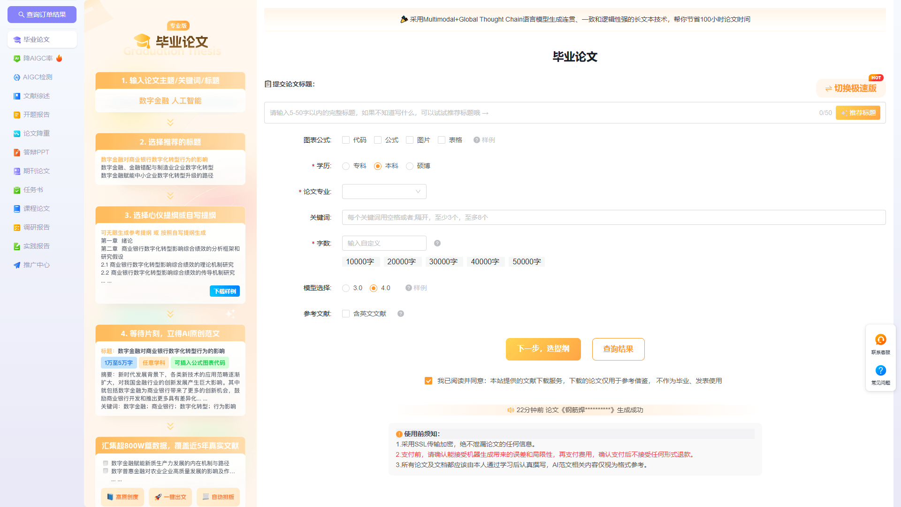This screenshot has height=507, width=901.
Task: Select the 硕博 education radio button
Action: tap(410, 166)
